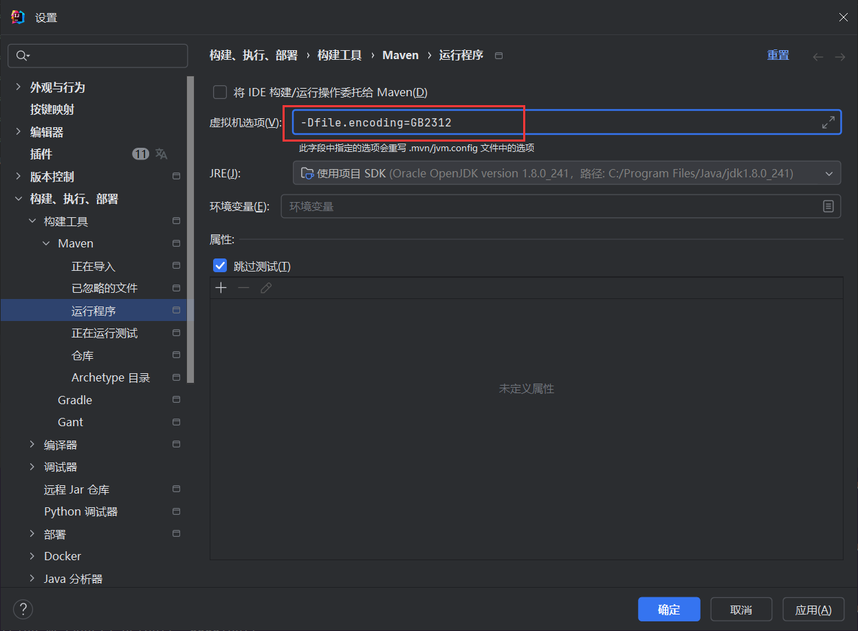This screenshot has width=858, height=631.
Task: Click the search magnifier icon in settings search
Action: click(x=23, y=56)
